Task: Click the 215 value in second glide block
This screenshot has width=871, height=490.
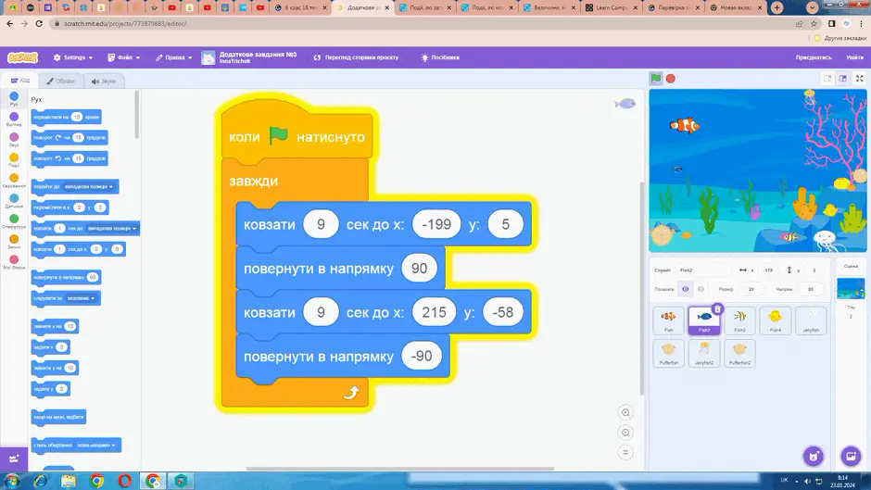Action: coord(434,312)
